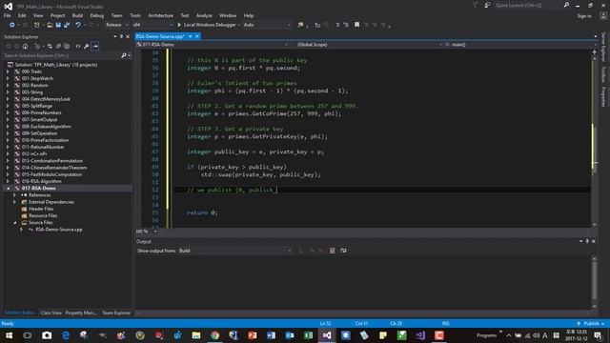Click Collapse All in Solution Explorer toolbar
610x343 pixels.
point(58,47)
